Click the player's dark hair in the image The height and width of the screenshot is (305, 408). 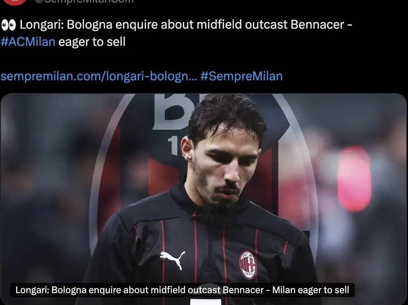[226, 114]
